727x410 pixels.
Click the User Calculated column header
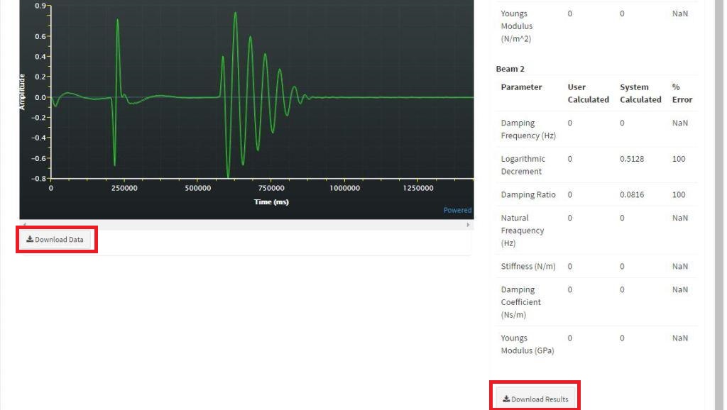[588, 93]
